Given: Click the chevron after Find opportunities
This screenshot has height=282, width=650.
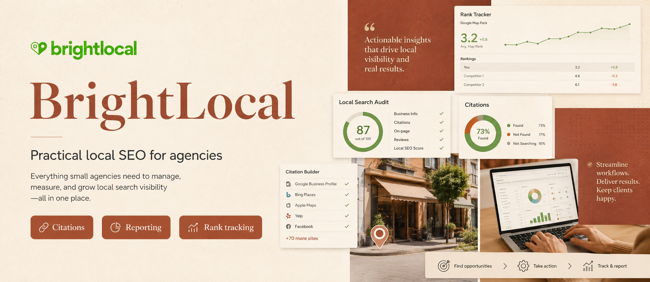Looking at the screenshot, I should [505, 266].
